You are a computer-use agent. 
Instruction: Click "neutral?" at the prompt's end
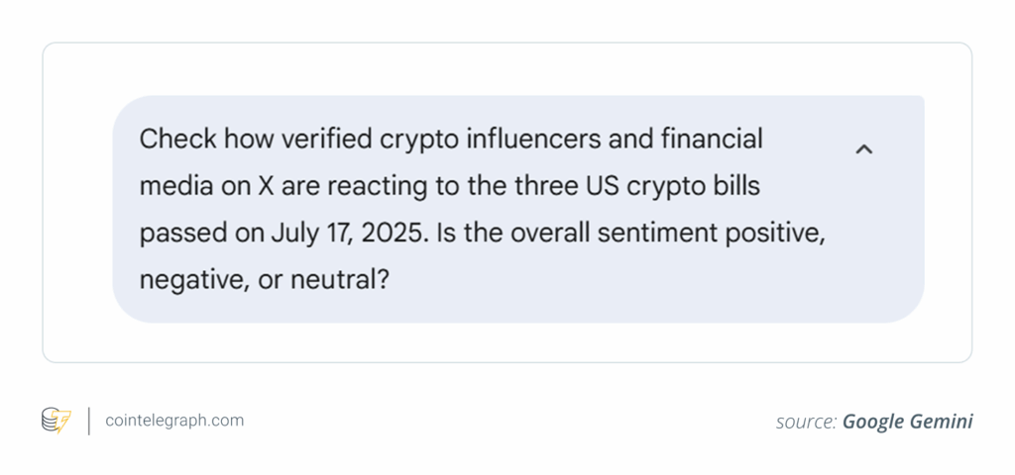pos(338,280)
